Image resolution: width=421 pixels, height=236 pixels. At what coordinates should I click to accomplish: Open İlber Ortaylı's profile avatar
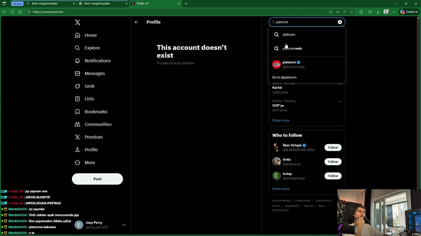point(277,147)
